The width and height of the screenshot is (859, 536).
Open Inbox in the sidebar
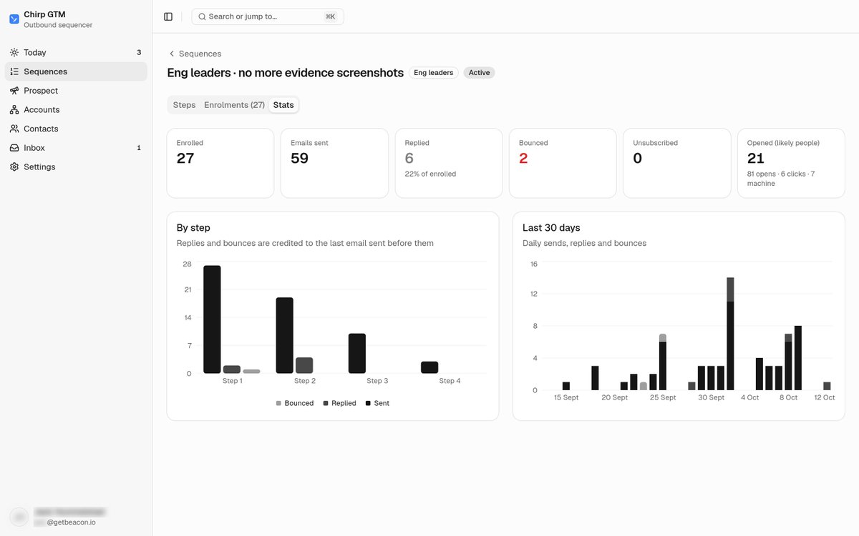[76, 148]
